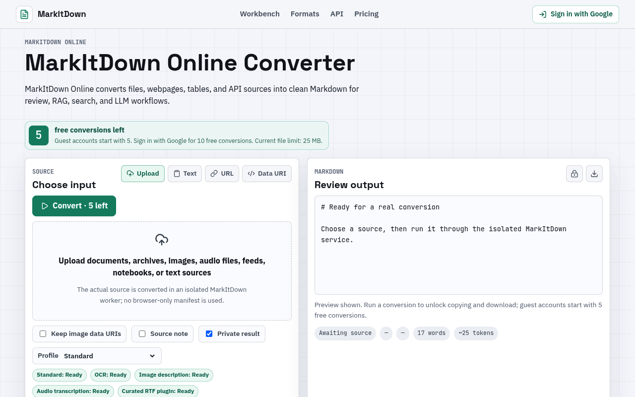635x397 pixels.
Task: Click the Convert · 5 left button
Action: [74, 206]
